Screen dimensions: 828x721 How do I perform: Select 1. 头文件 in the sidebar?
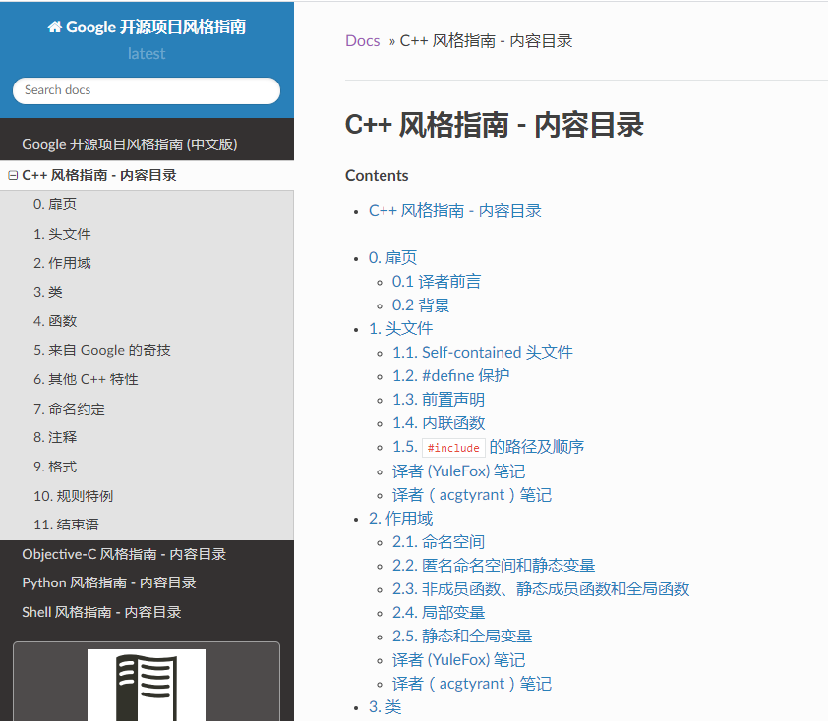click(61, 233)
